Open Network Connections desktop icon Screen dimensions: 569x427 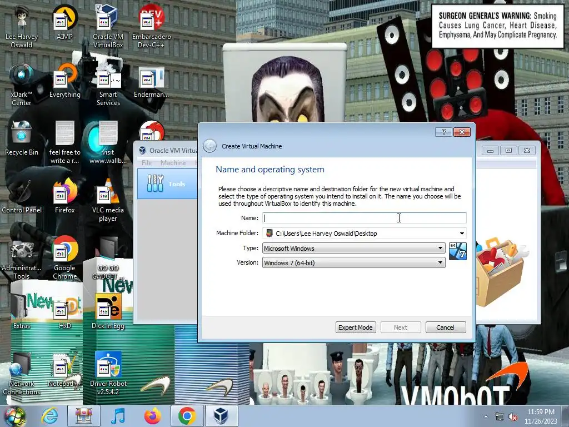tap(22, 374)
